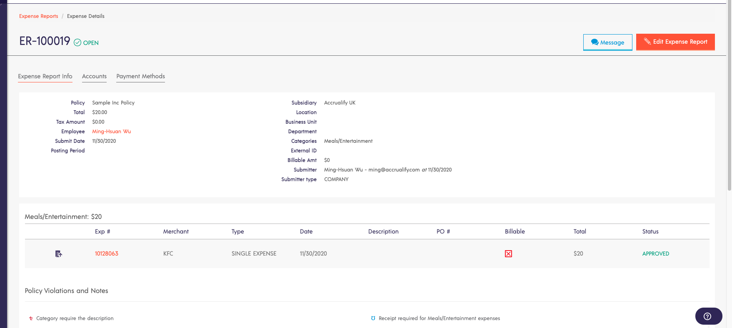
Task: Click the Date column header
Action: click(306, 231)
